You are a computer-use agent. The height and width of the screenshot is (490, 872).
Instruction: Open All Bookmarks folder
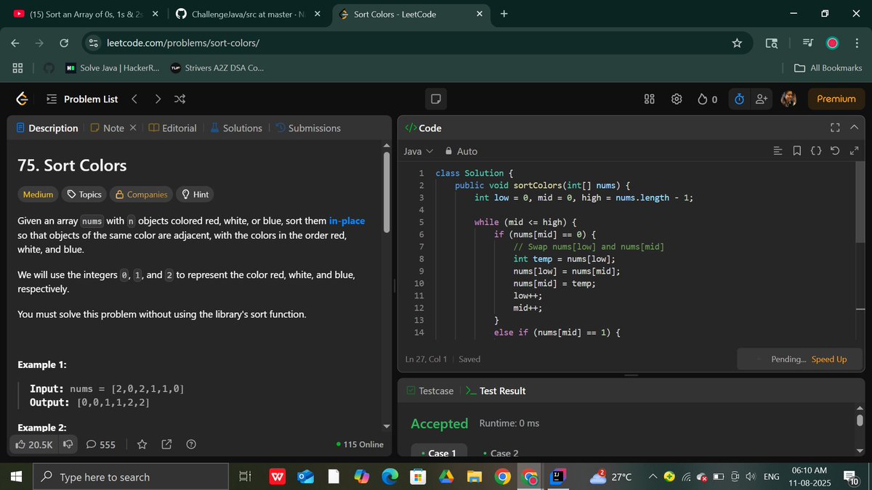[828, 68]
